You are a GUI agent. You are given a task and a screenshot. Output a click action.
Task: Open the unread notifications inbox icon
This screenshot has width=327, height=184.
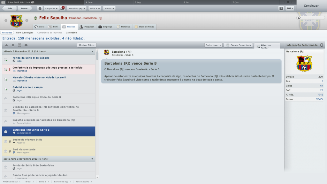62,8
